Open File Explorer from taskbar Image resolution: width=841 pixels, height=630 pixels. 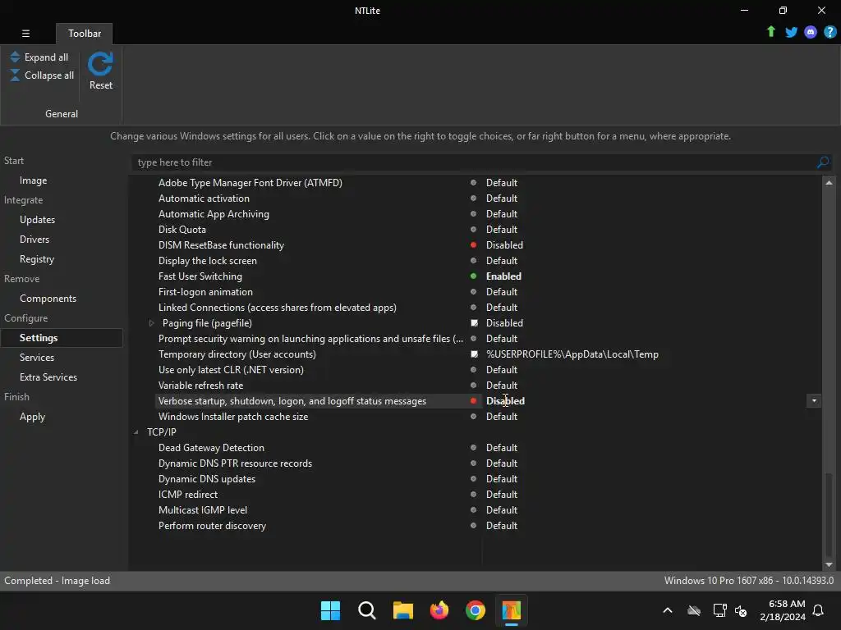pos(402,610)
